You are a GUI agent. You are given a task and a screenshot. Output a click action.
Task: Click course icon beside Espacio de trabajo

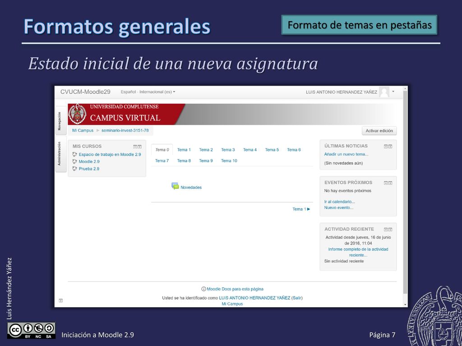74,154
